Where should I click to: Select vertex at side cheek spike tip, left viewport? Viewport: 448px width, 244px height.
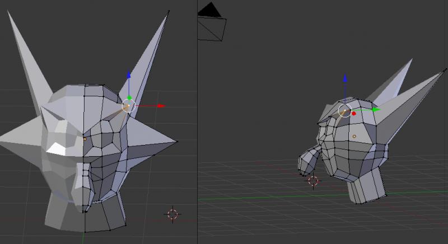click(x=177, y=141)
